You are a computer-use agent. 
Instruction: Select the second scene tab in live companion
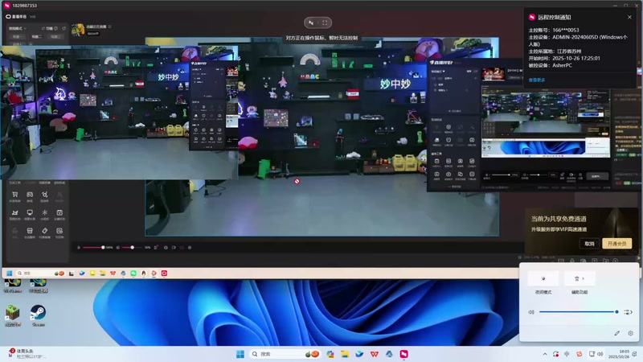point(36,36)
